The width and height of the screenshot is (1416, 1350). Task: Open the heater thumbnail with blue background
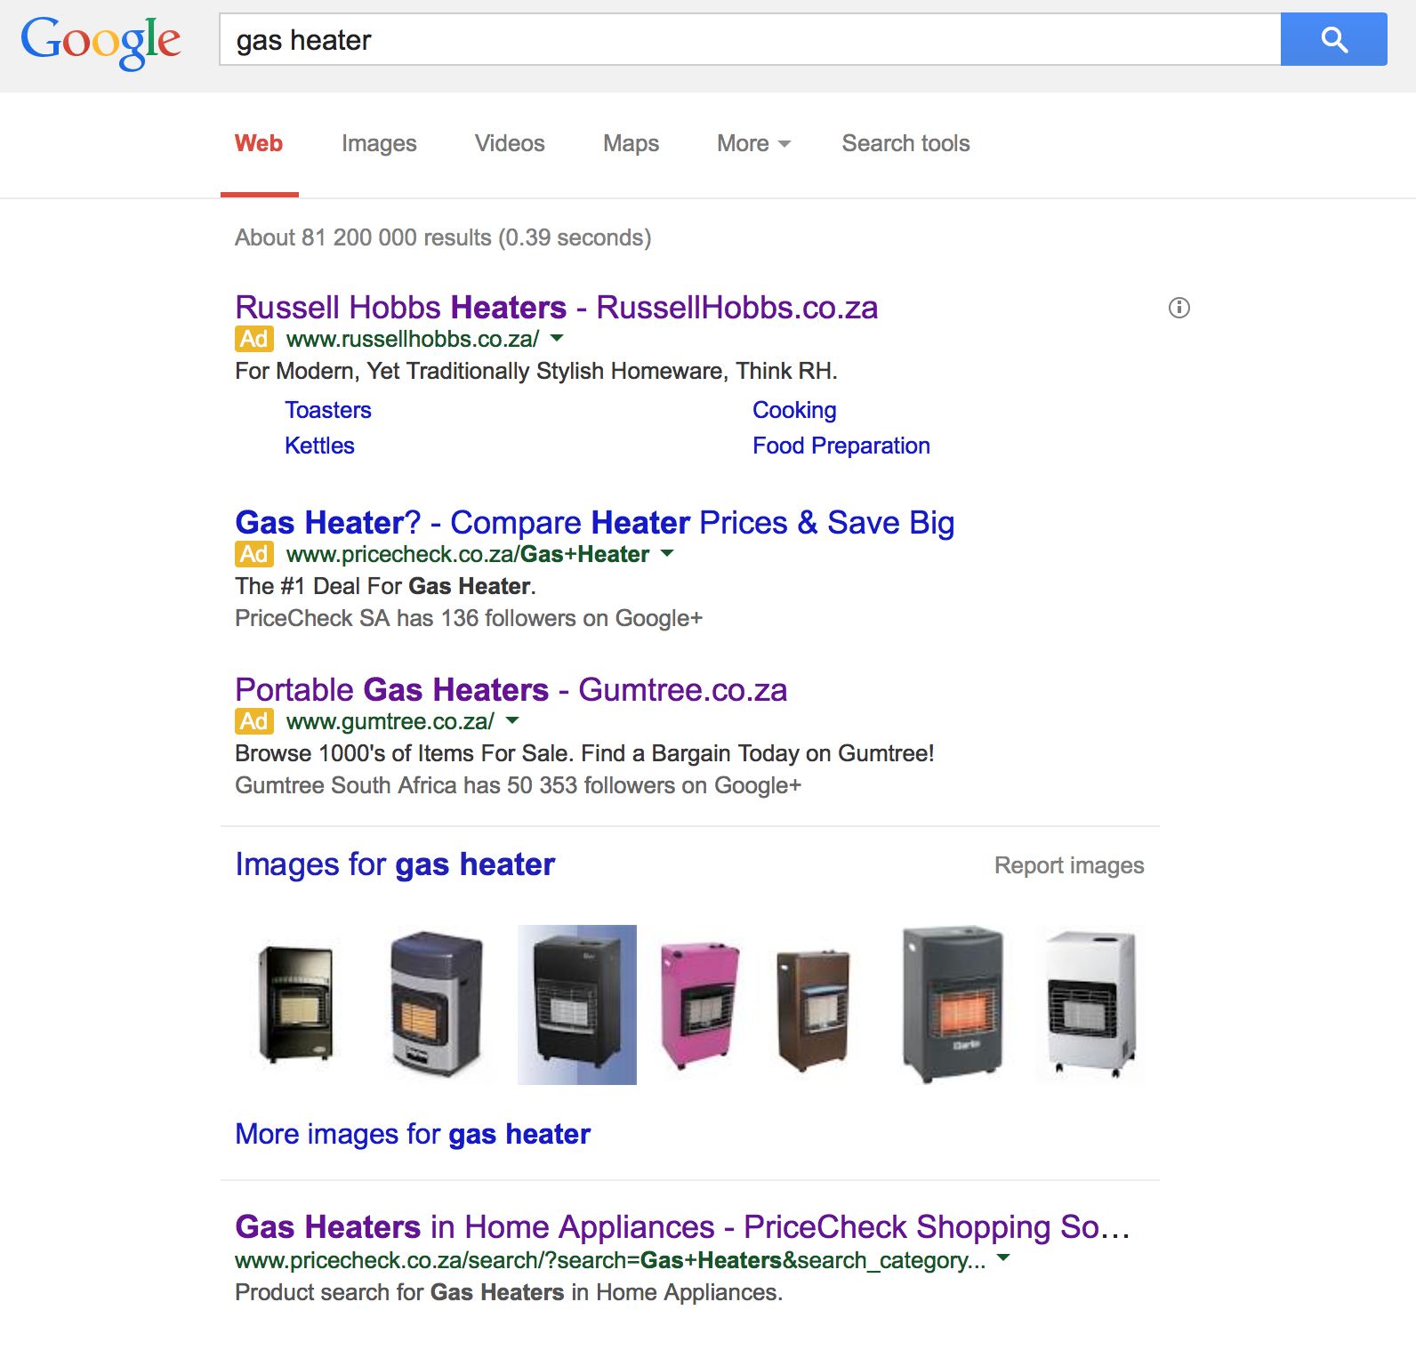tap(577, 1005)
